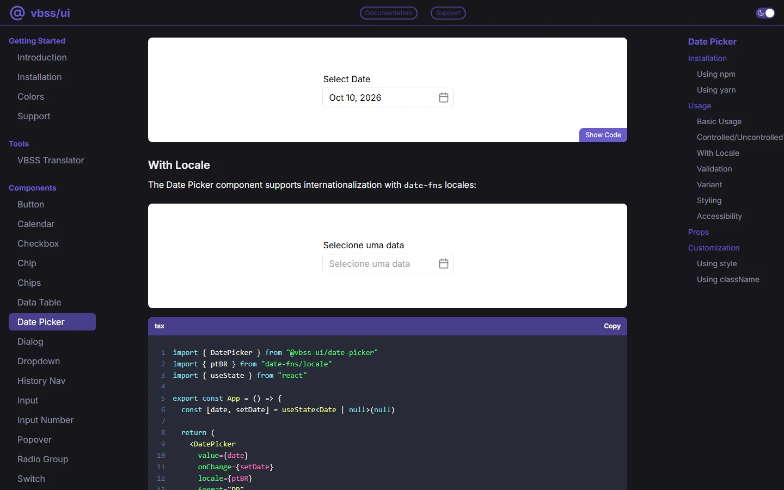Open Radio Group component page
This screenshot has width=784, height=490.
tap(42, 459)
